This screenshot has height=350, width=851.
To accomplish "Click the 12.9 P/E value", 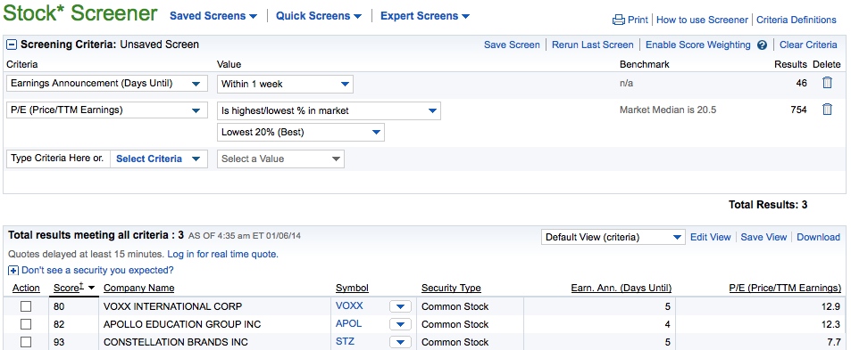I will point(831,306).
